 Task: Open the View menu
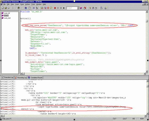point(12,4)
